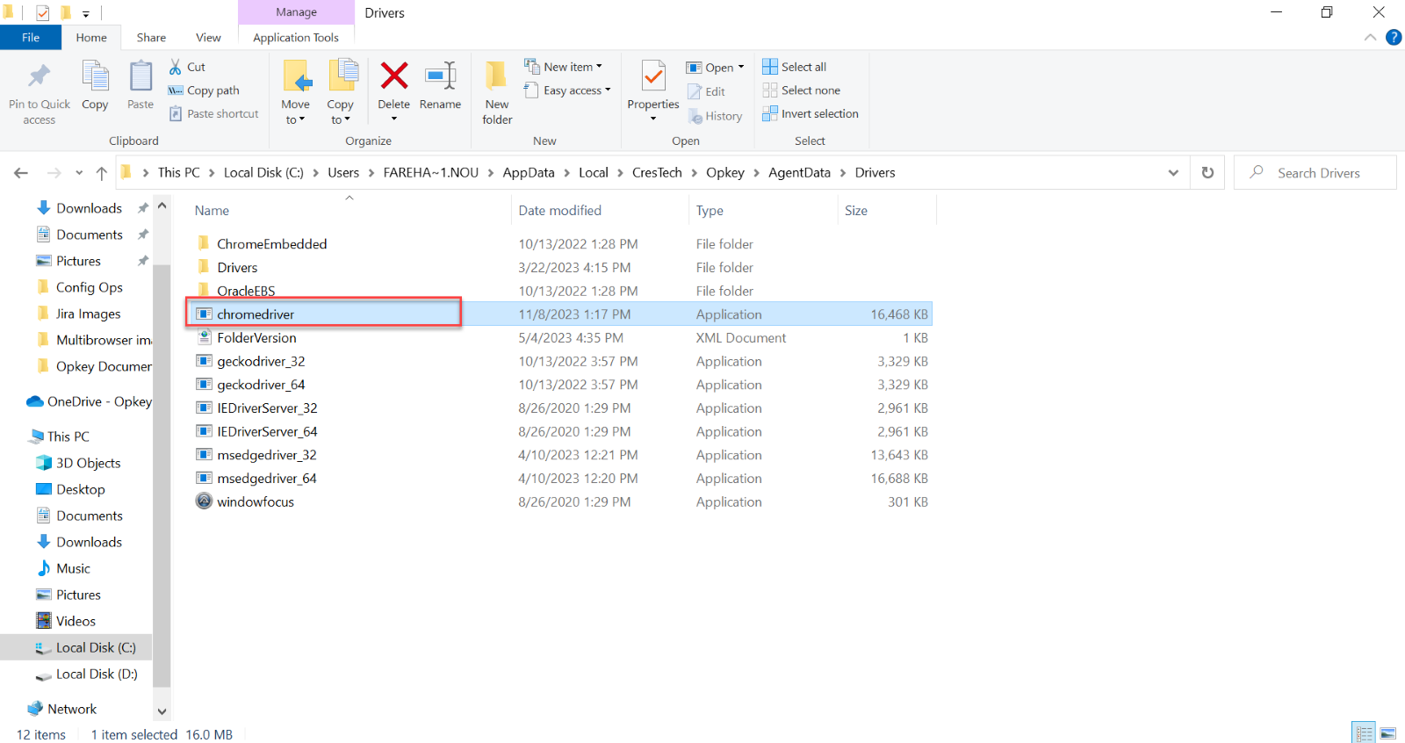Switch to the Home tab
This screenshot has height=743, width=1405.
(x=91, y=38)
